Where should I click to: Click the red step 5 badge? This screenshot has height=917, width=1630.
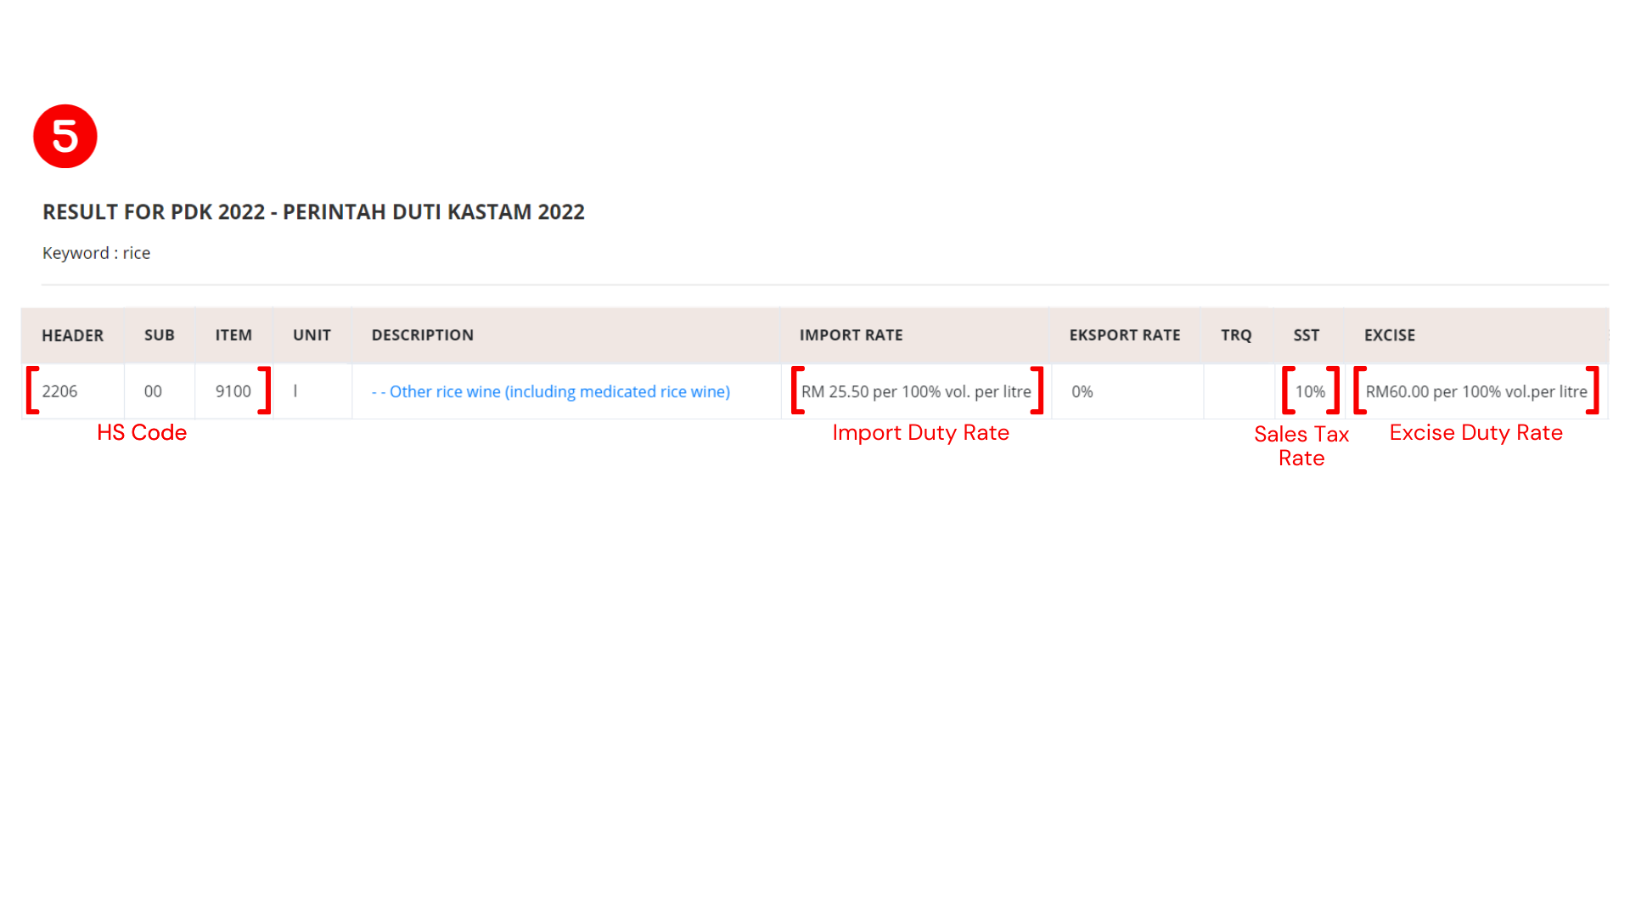click(65, 136)
